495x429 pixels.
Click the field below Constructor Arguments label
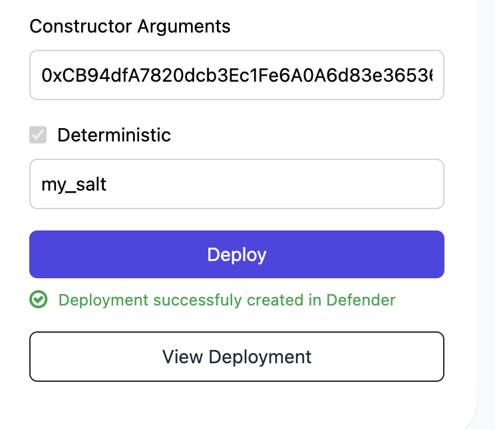click(x=237, y=75)
